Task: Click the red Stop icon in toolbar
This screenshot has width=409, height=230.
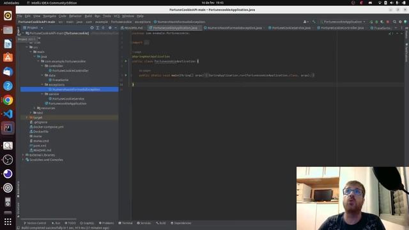Action: coord(388,22)
